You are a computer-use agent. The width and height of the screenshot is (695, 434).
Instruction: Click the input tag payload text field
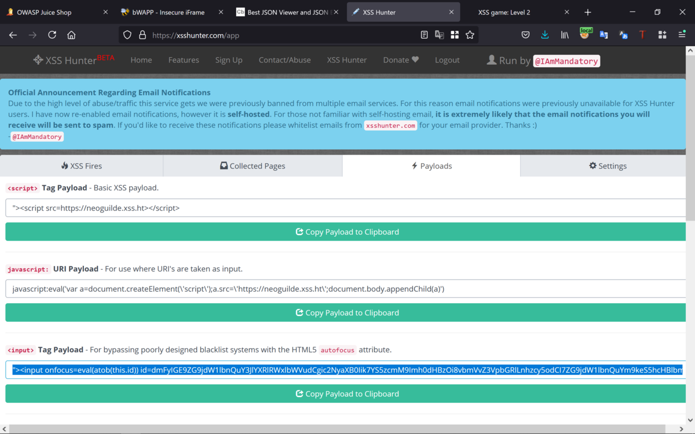coord(346,370)
